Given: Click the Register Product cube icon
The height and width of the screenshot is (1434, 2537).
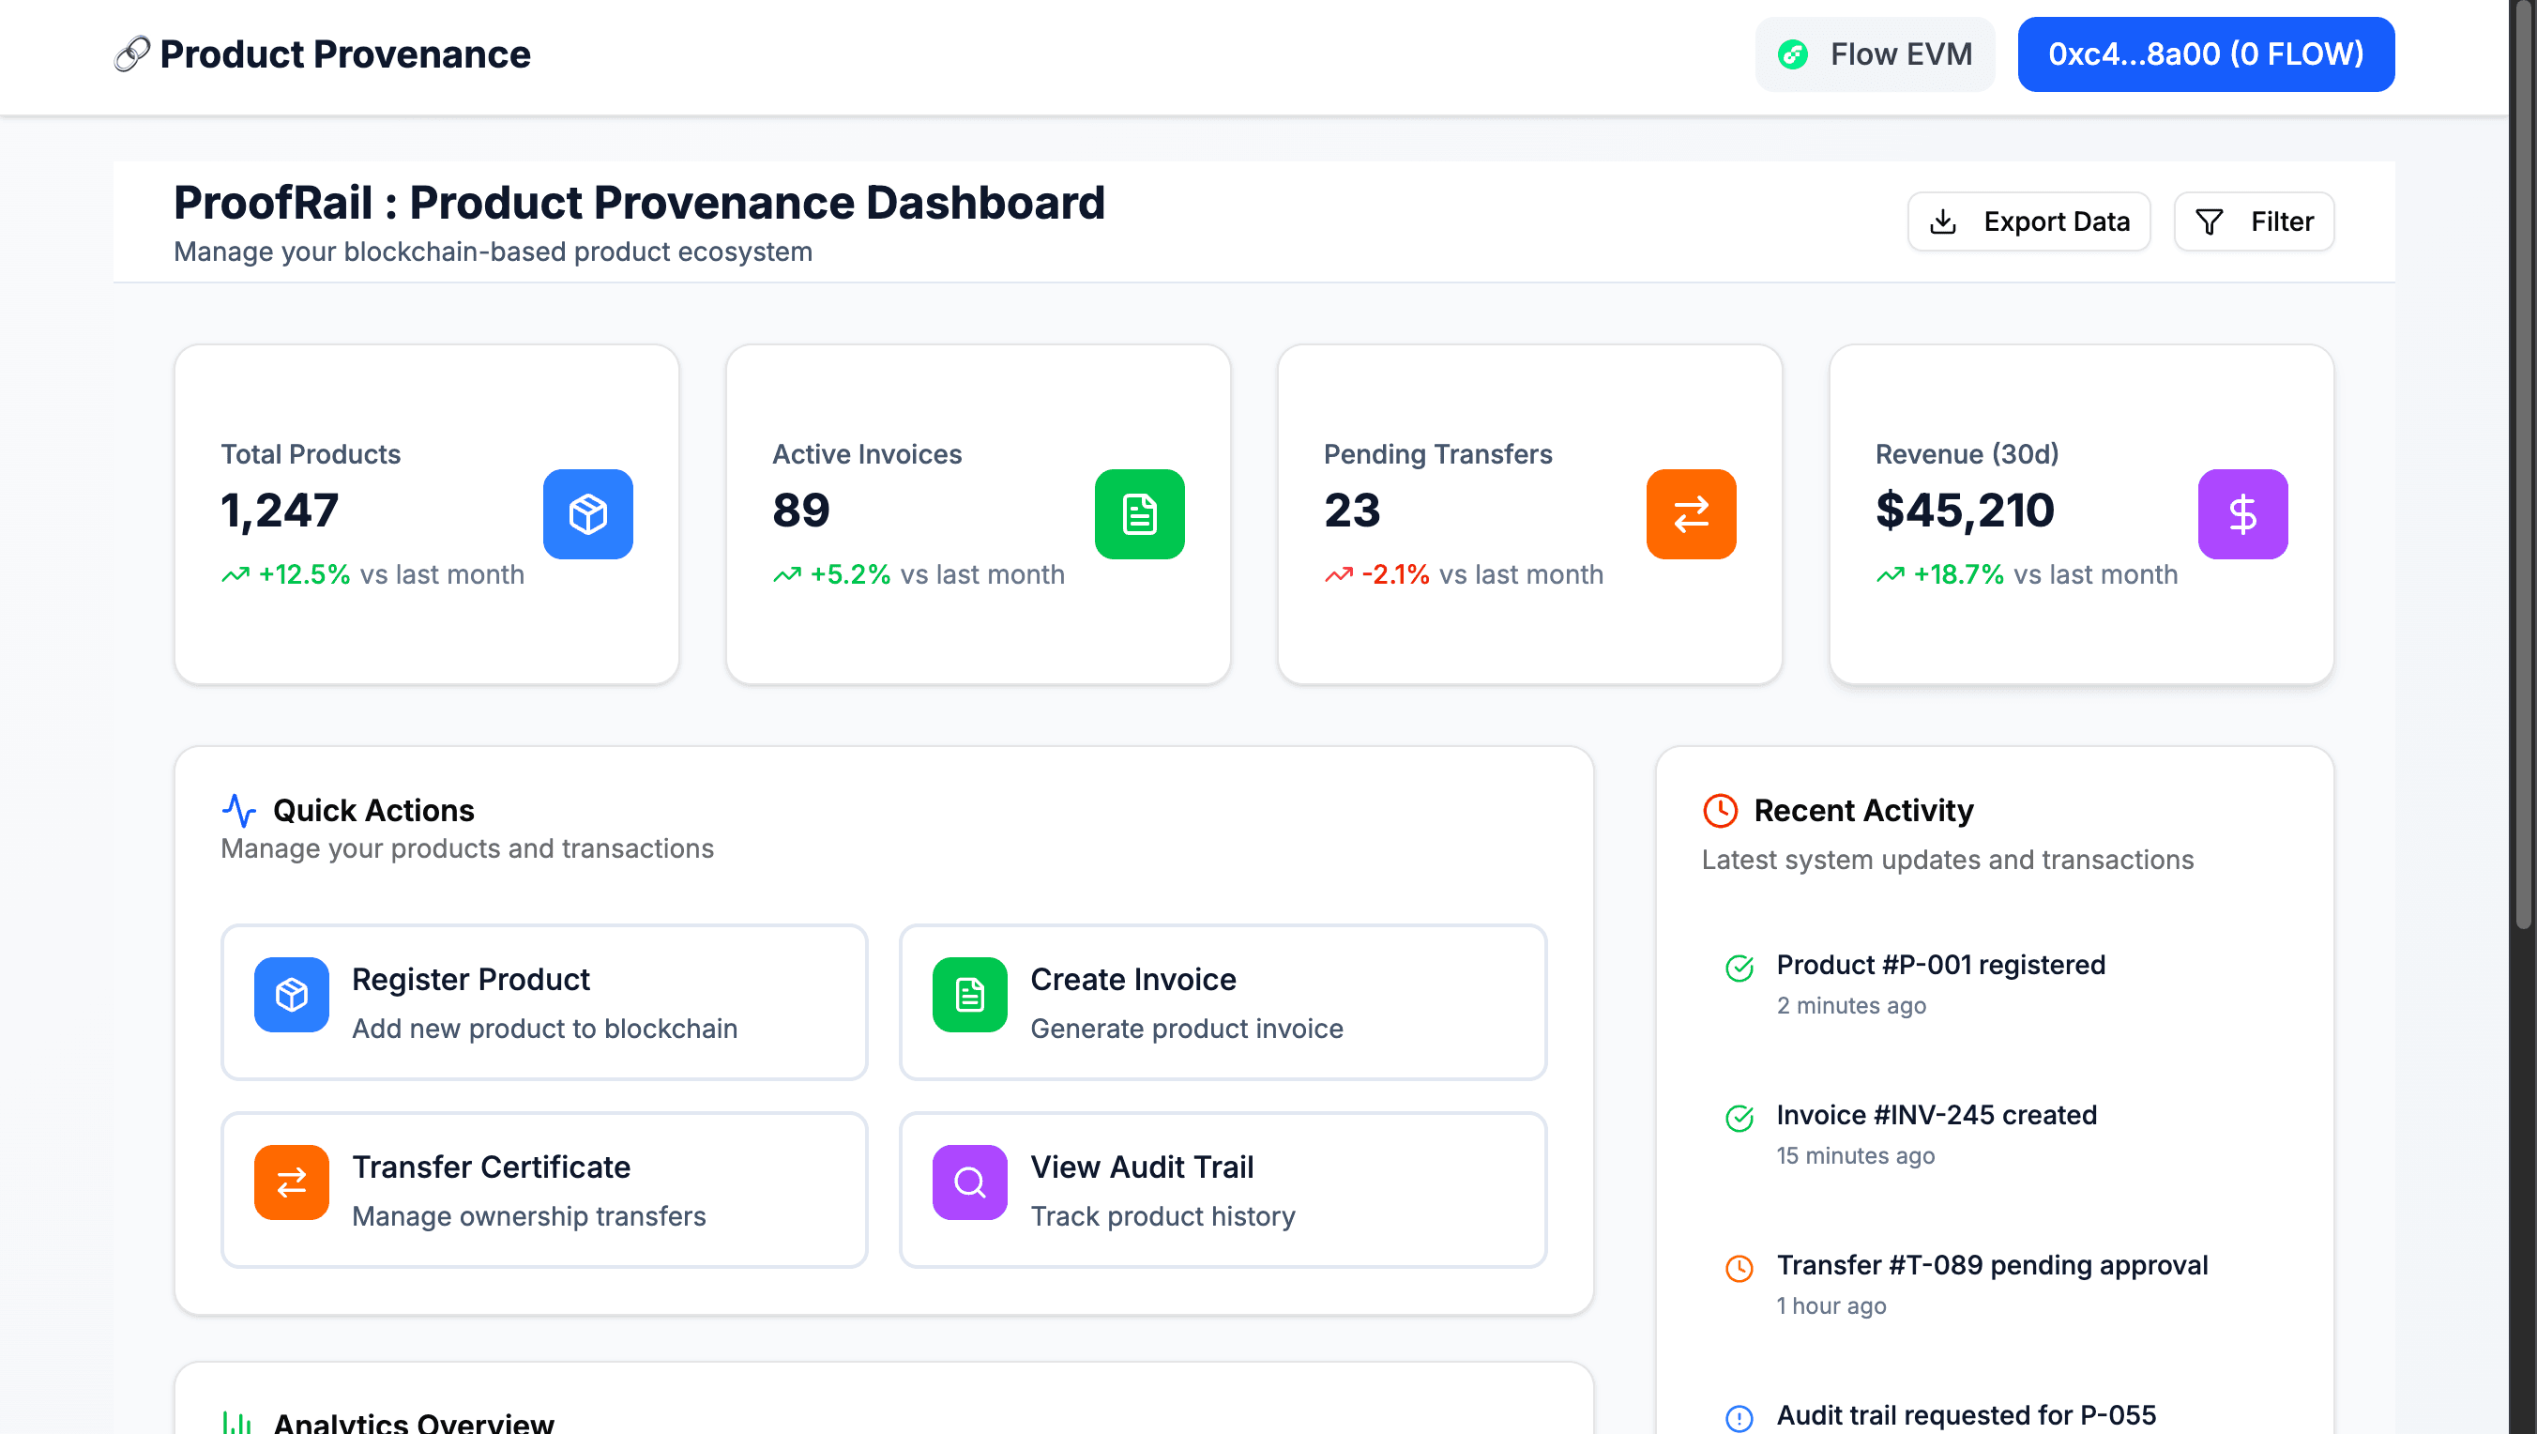Looking at the screenshot, I should (x=291, y=995).
